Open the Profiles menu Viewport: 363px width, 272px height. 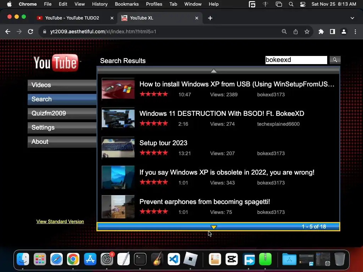tap(154, 4)
